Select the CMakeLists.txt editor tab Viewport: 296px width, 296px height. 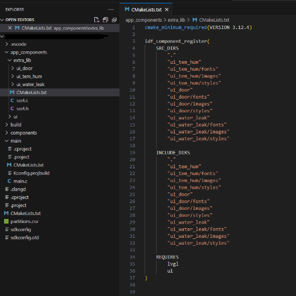[x=146, y=10]
